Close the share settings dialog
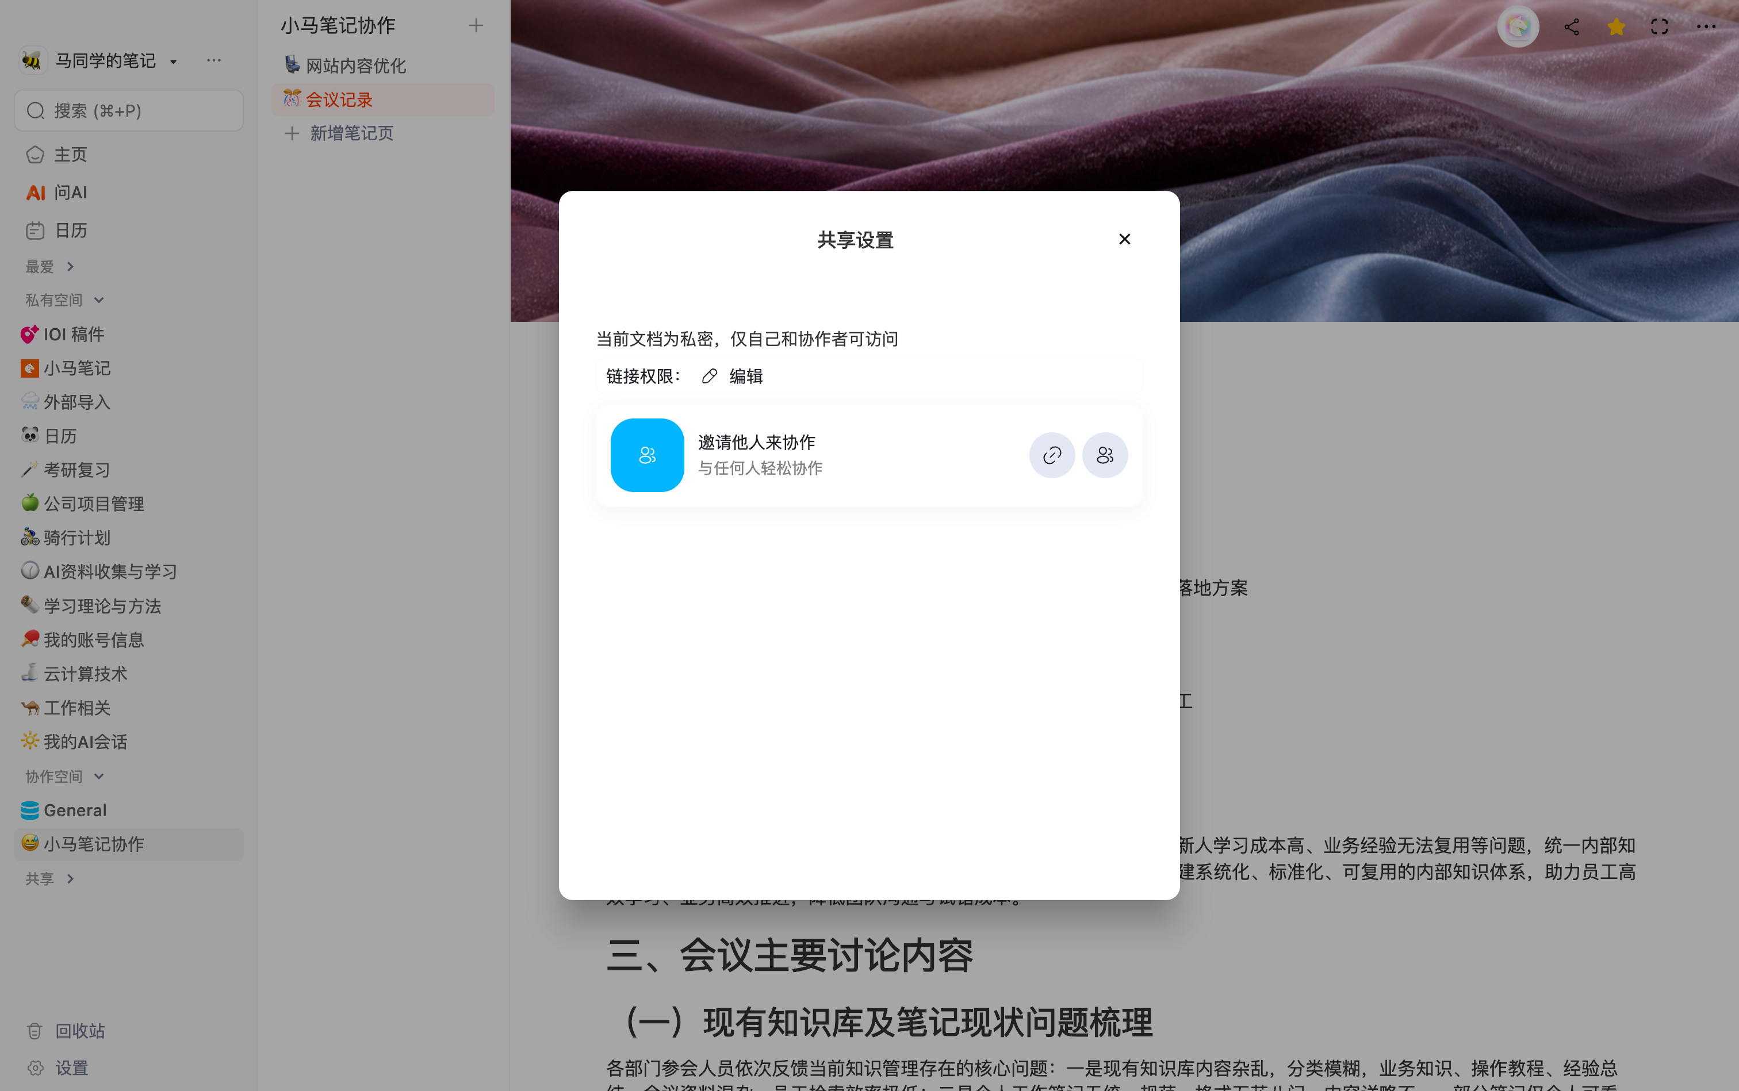The width and height of the screenshot is (1739, 1091). pyautogui.click(x=1124, y=239)
